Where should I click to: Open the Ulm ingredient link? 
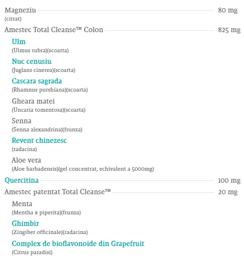19,41
